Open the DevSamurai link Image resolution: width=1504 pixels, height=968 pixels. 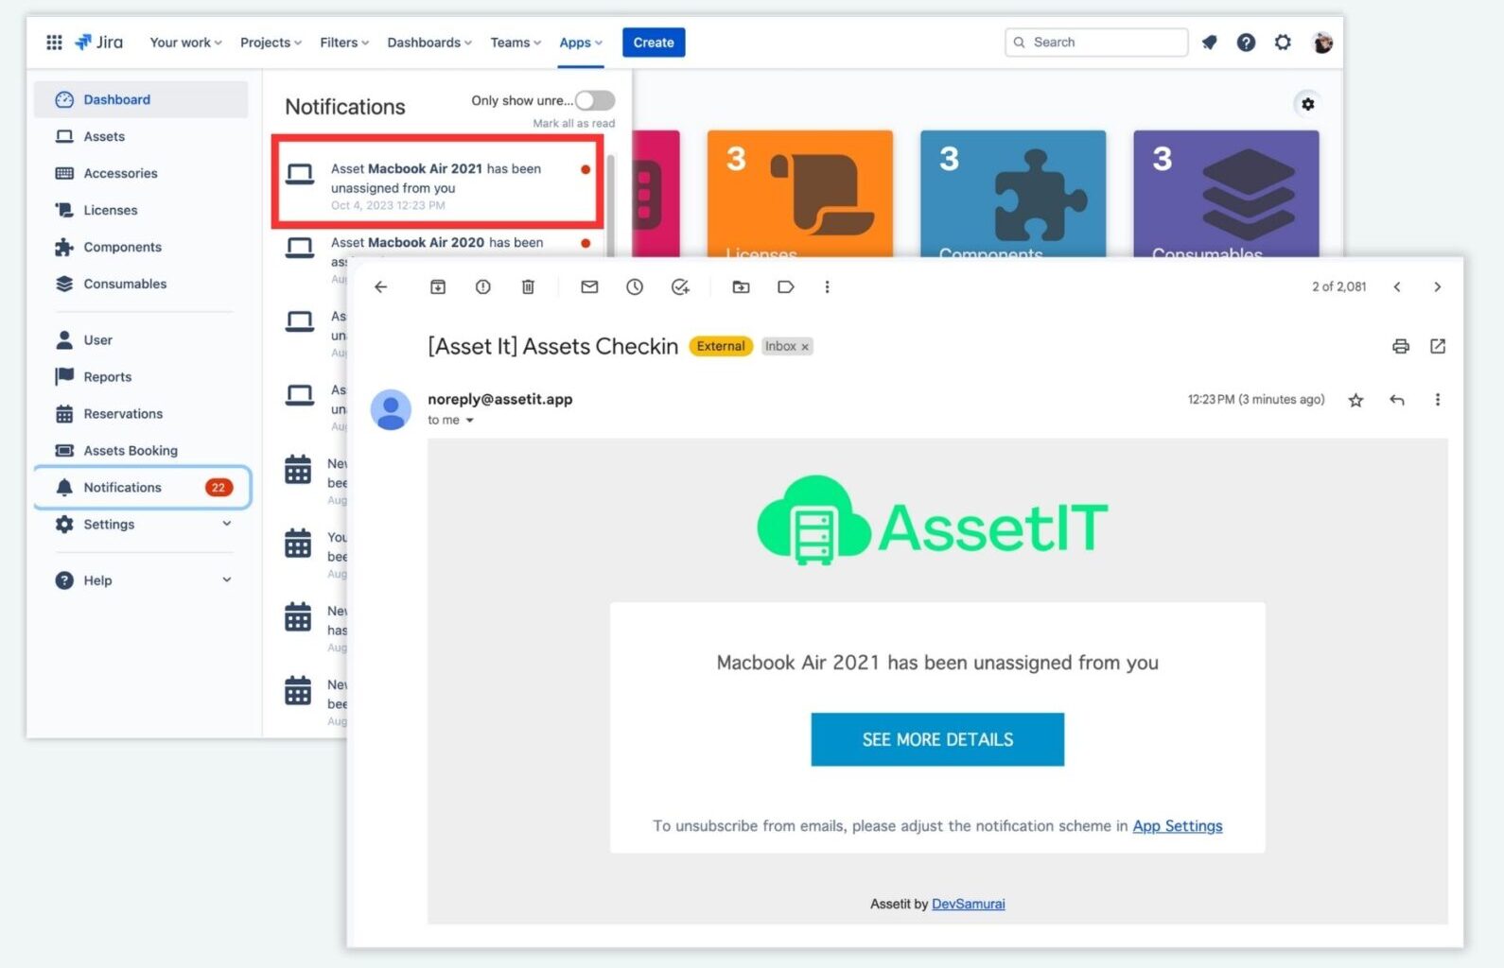coord(969,904)
